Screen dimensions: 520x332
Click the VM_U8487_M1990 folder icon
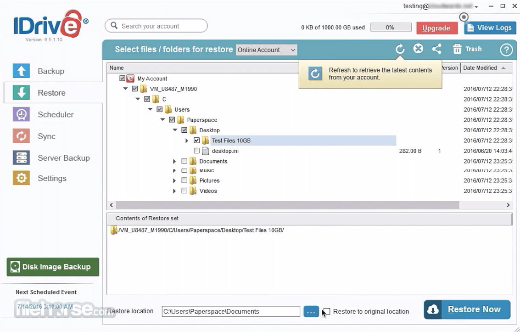[x=143, y=89]
